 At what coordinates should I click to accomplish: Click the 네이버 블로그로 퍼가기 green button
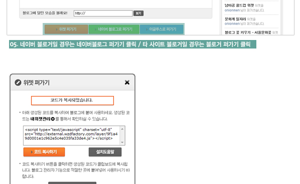point(114,29)
